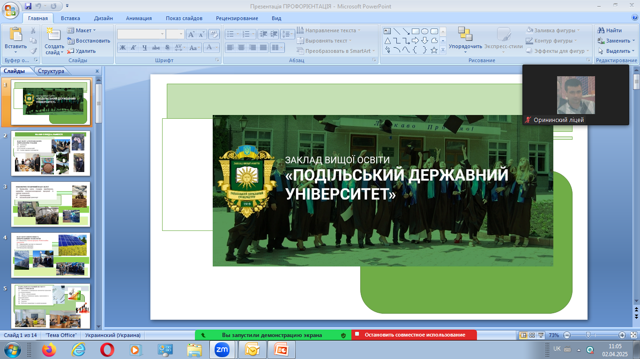Open Zoom app in the taskbar

[222, 349]
